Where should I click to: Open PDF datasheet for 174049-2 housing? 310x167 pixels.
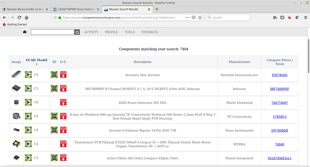[x=63, y=116]
